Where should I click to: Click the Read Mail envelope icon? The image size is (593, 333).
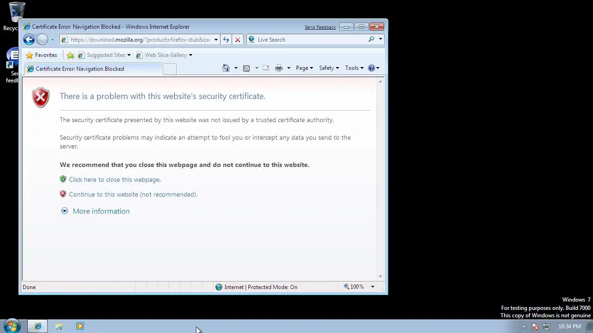266,68
